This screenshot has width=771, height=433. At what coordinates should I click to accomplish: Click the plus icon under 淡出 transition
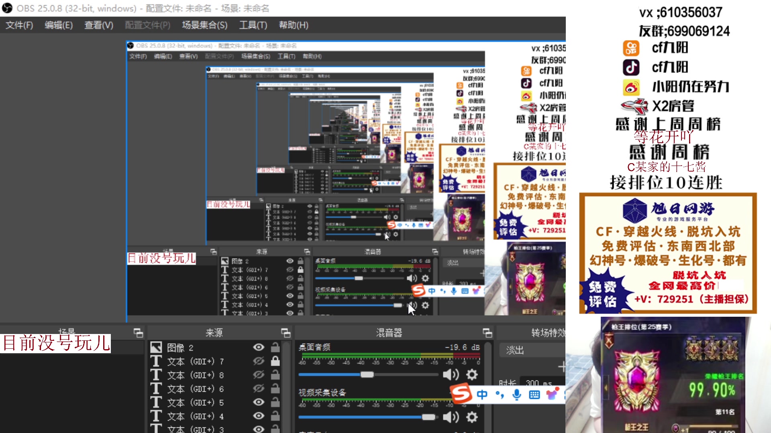(x=561, y=366)
